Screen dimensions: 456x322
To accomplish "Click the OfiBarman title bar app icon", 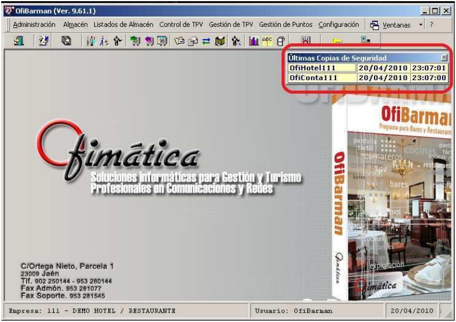I will click(x=9, y=11).
